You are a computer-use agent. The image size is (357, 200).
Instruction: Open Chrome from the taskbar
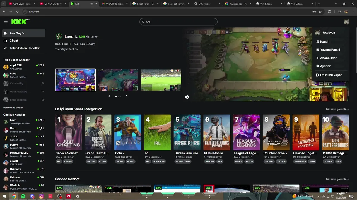coord(14,196)
